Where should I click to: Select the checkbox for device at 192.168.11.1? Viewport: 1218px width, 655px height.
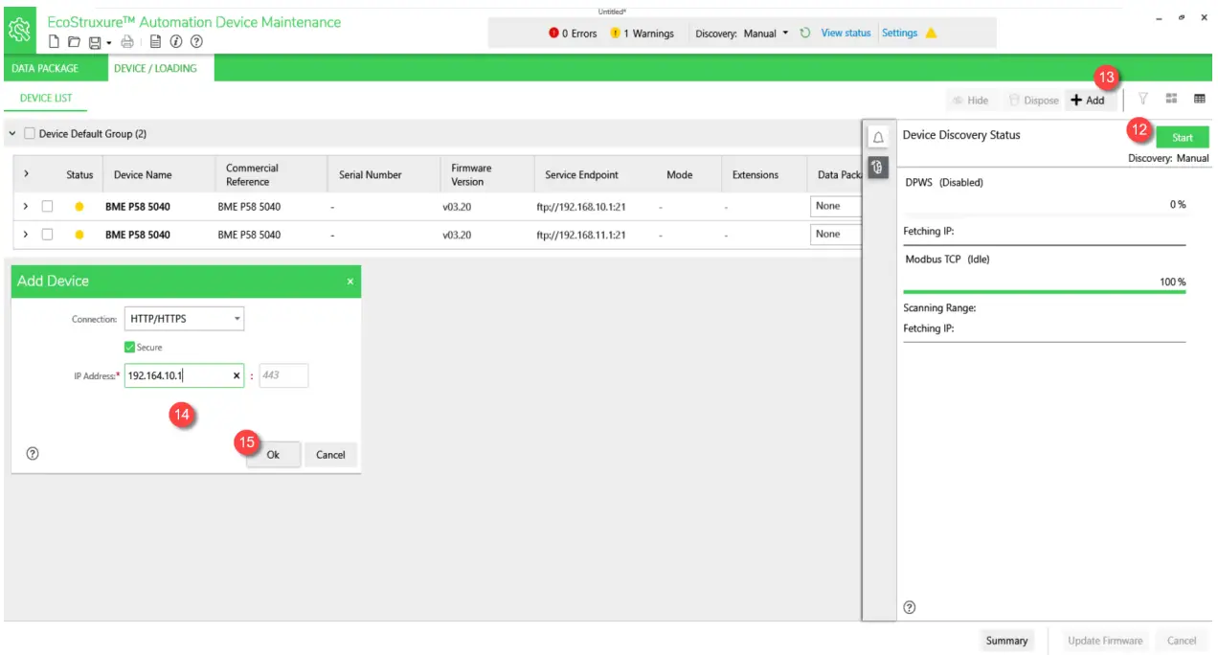[x=47, y=234]
